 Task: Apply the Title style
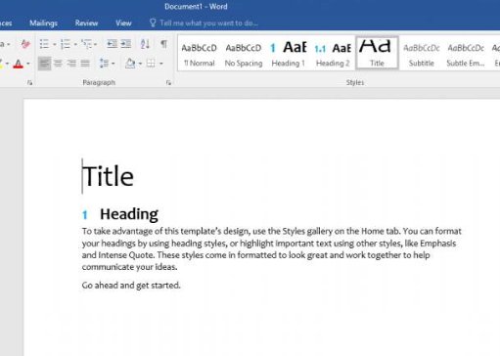pos(377,53)
